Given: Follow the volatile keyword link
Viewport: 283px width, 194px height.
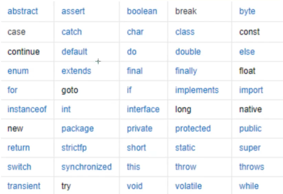Looking at the screenshot, I should click(188, 186).
